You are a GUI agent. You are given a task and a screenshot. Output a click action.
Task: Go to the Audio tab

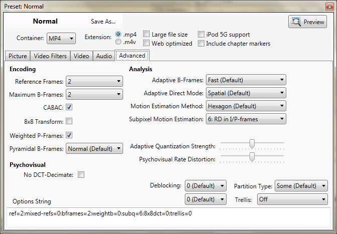[x=104, y=56]
